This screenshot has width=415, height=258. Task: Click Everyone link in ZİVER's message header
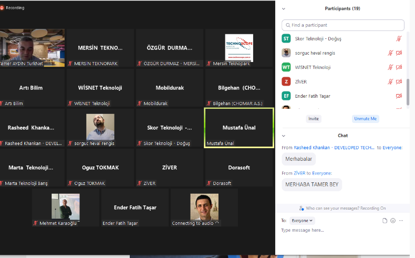pyautogui.click(x=321, y=173)
